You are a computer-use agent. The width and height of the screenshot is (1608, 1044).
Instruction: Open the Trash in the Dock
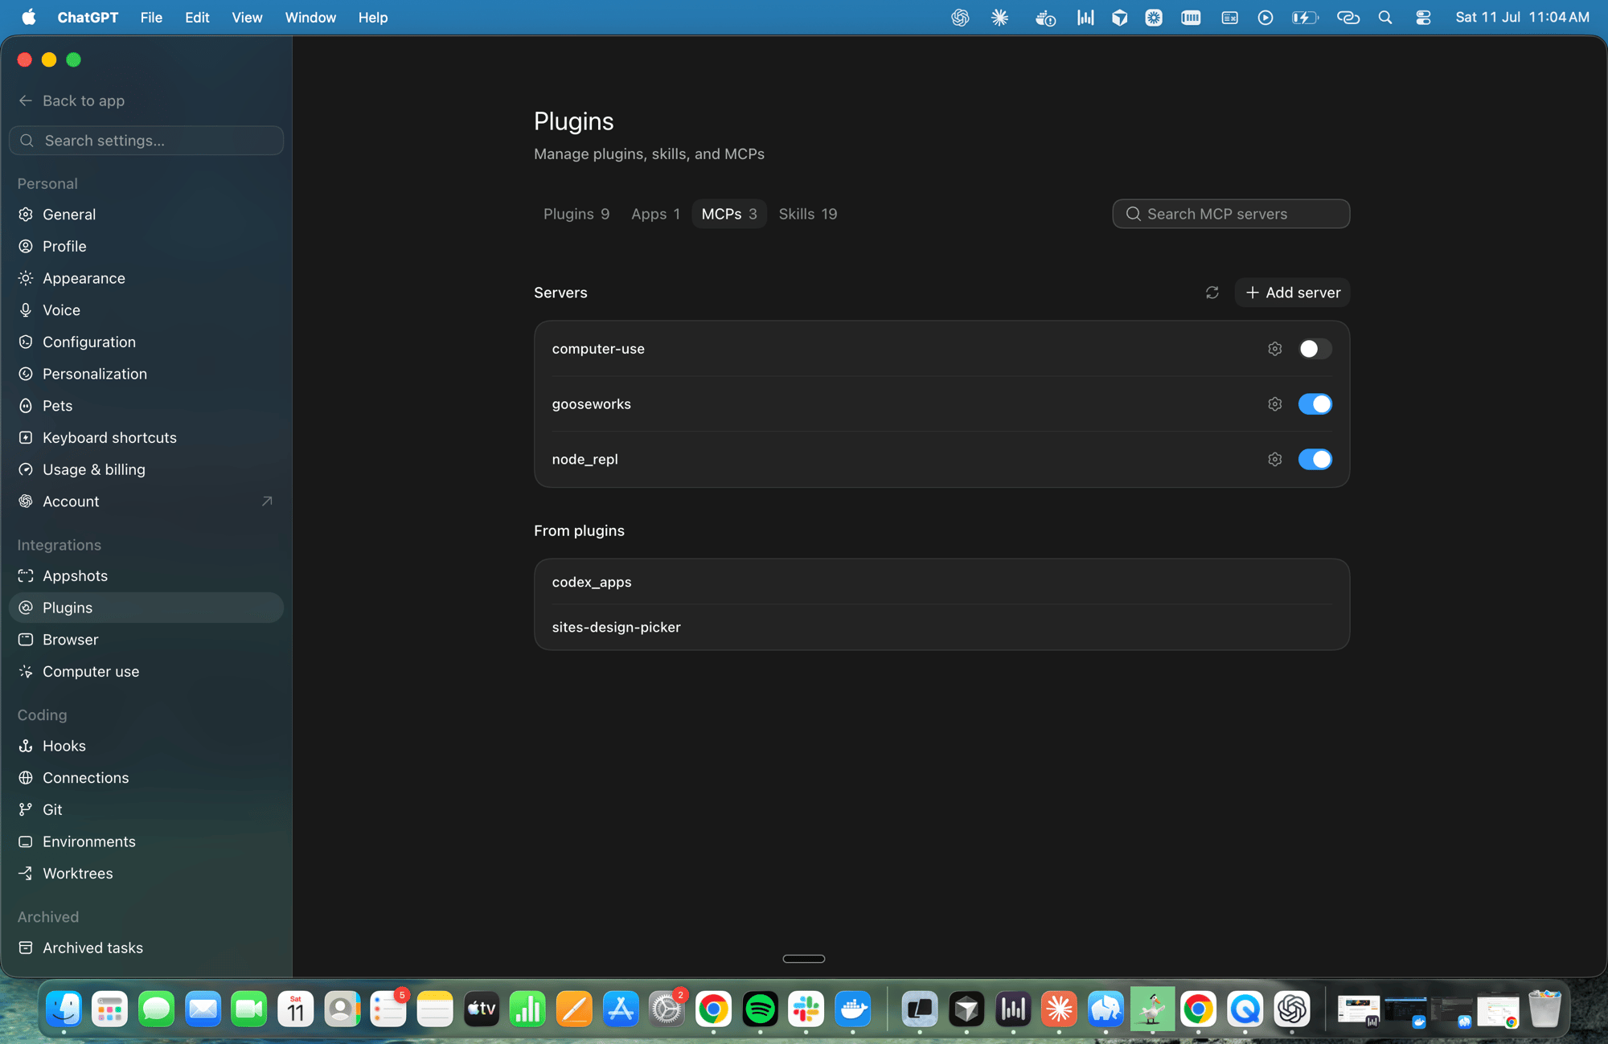click(1544, 1009)
